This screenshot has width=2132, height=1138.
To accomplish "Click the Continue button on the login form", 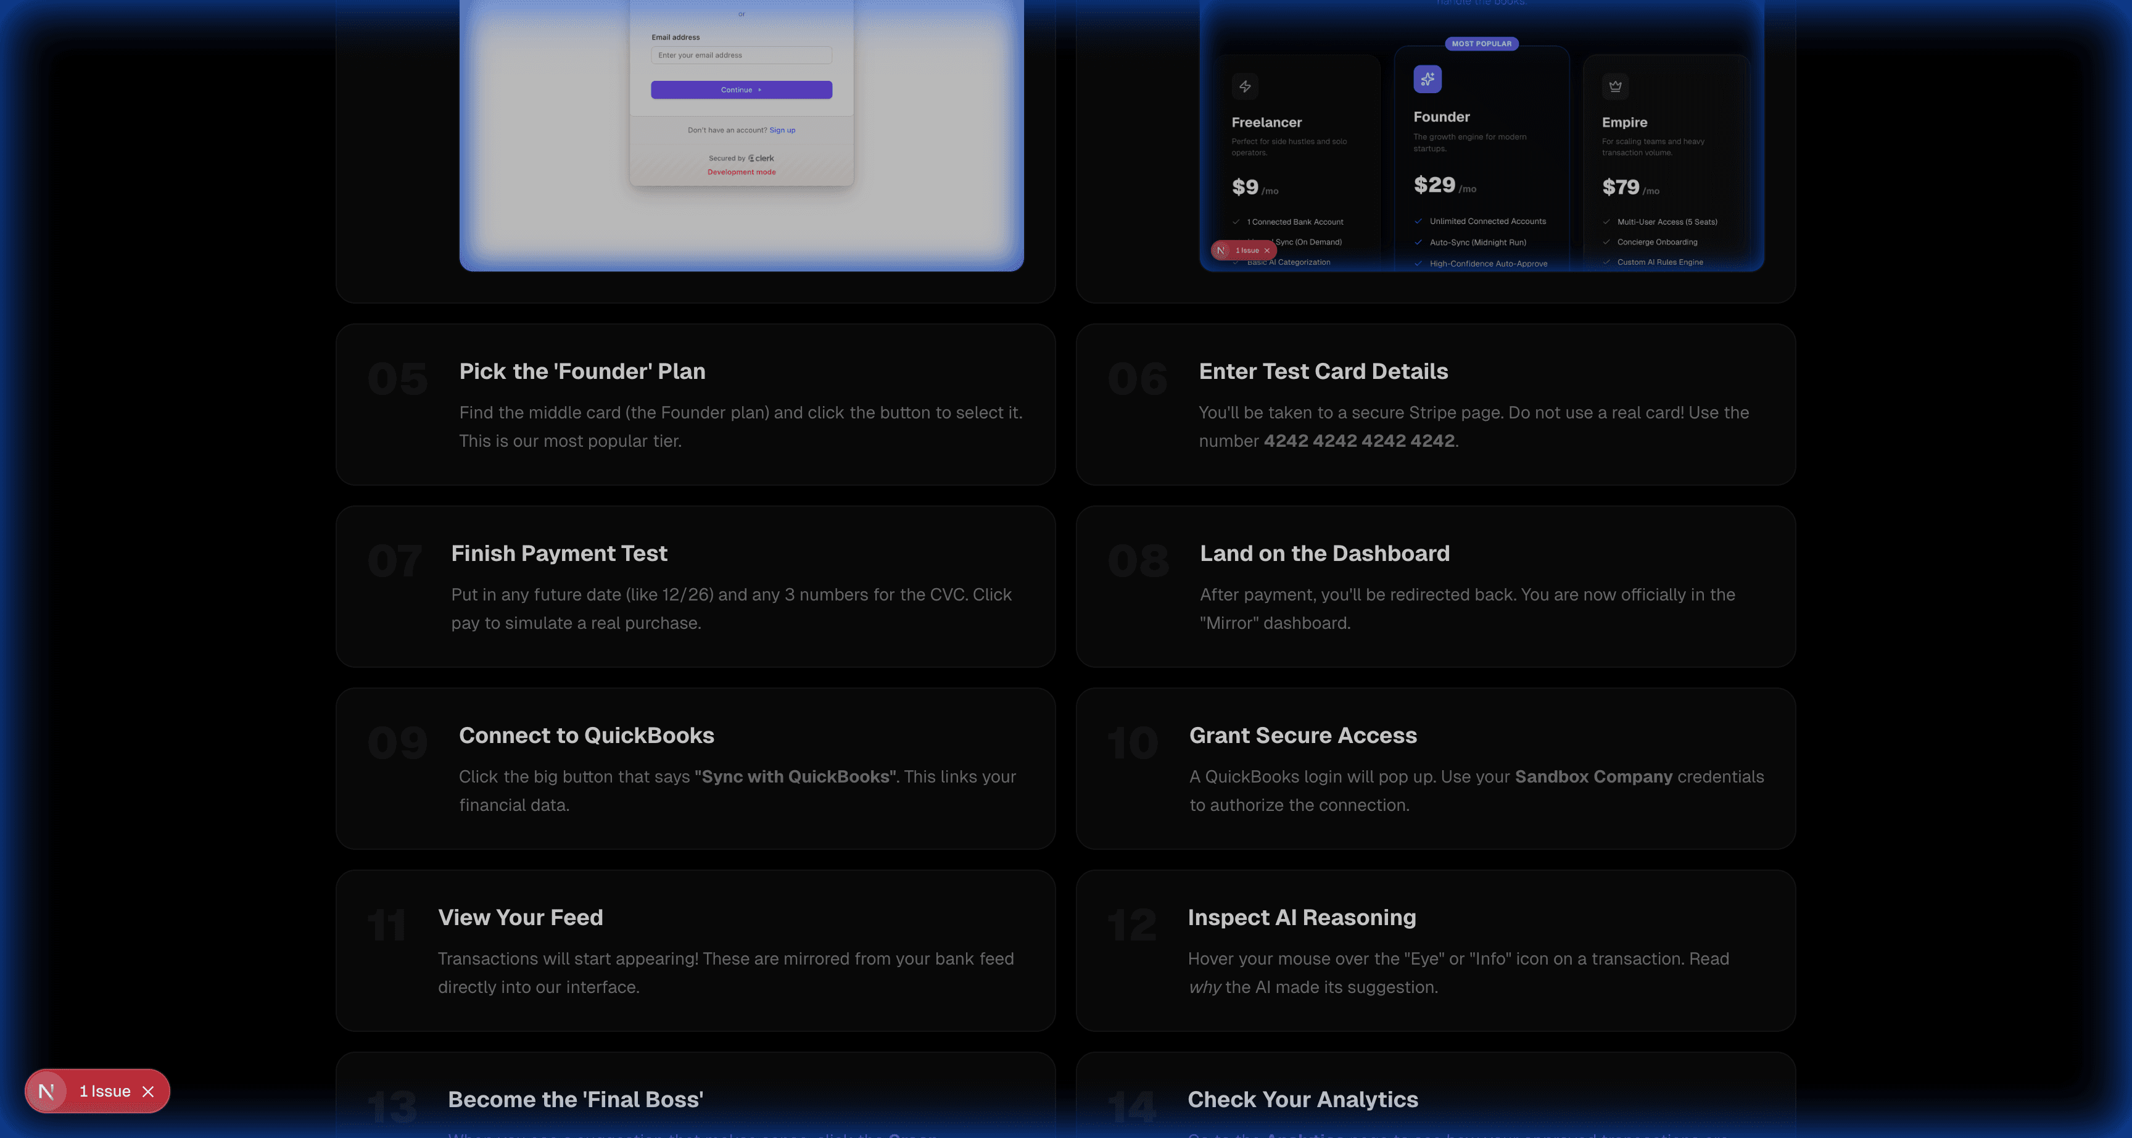I will point(741,89).
